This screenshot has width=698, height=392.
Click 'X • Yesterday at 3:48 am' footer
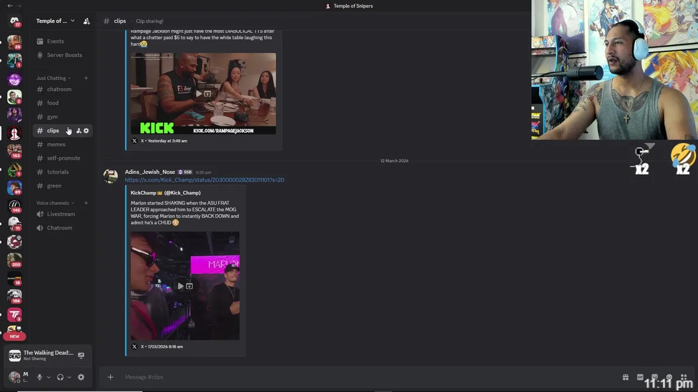pyautogui.click(x=164, y=140)
